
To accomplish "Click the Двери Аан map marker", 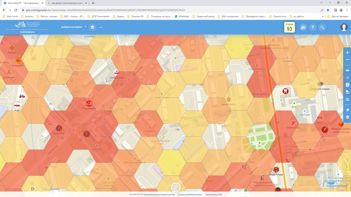I will pyautogui.click(x=9, y=72).
